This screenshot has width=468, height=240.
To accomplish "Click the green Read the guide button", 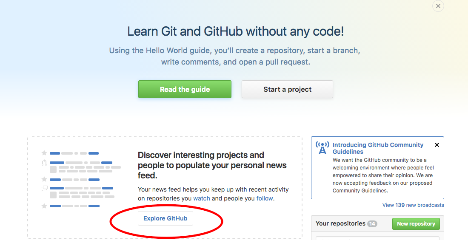I will pyautogui.click(x=185, y=89).
